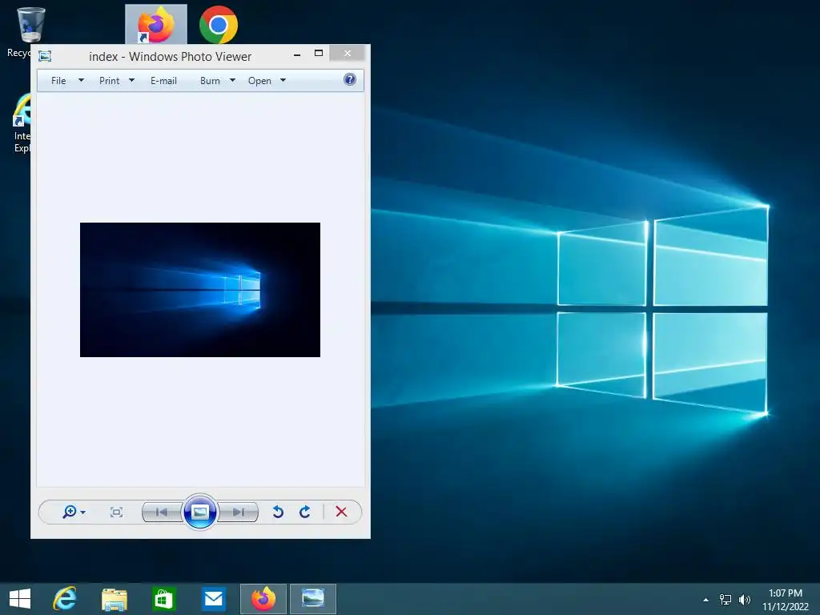Image resolution: width=820 pixels, height=615 pixels.
Task: Open Photo Viewer help
Action: (x=350, y=79)
